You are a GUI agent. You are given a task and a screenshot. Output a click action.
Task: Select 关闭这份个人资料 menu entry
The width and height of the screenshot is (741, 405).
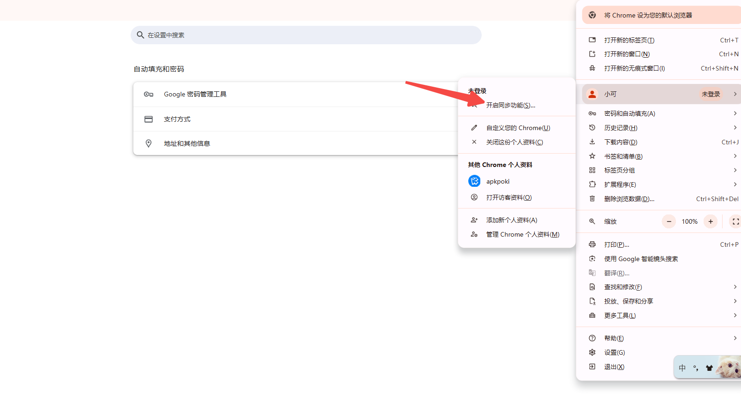pyautogui.click(x=517, y=142)
